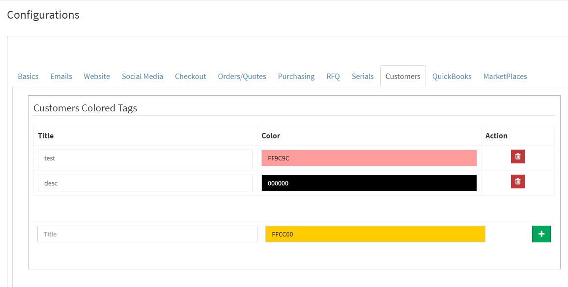Delete the "desc" tag with trash icon

tap(518, 182)
